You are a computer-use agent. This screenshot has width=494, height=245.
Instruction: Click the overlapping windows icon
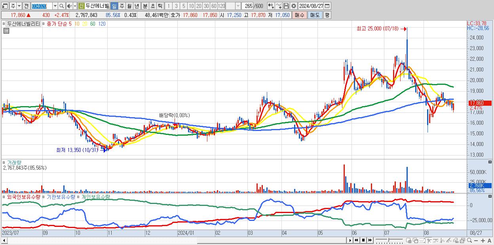416,241
